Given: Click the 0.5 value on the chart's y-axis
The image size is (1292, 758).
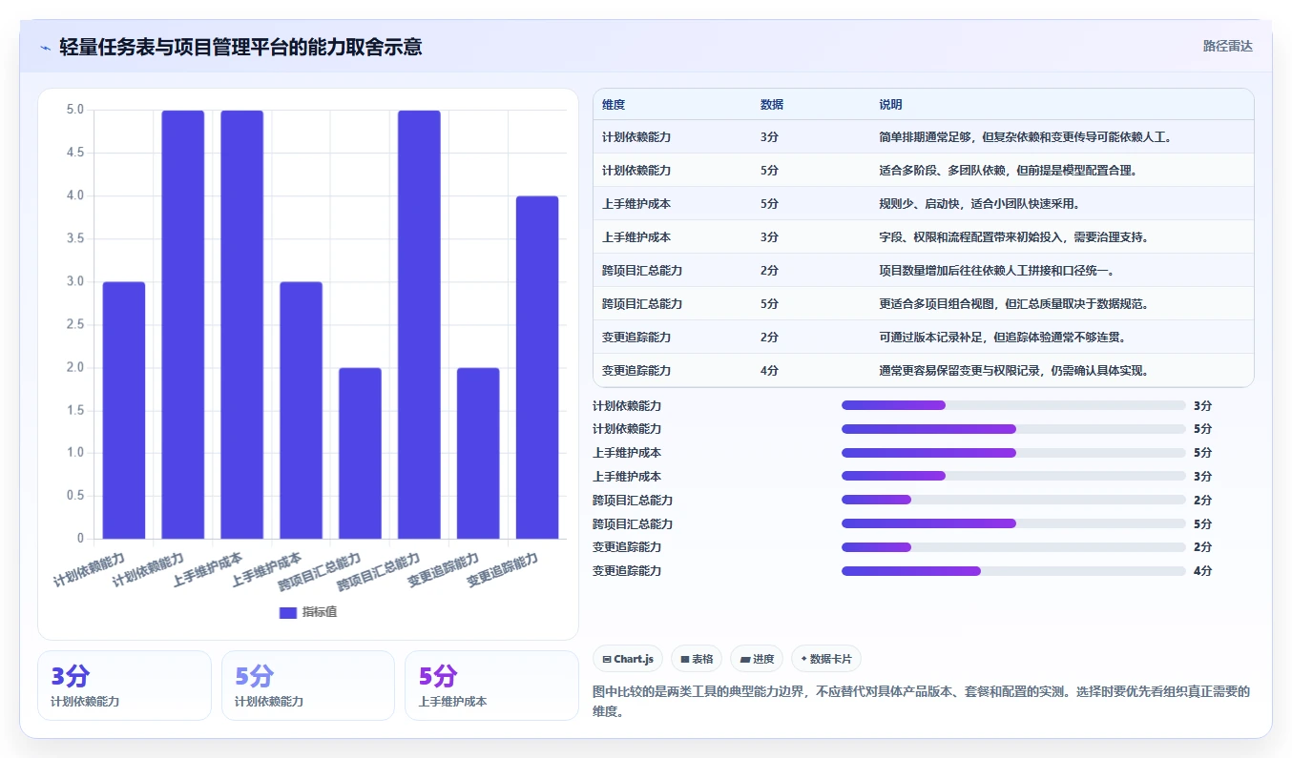Looking at the screenshot, I should 74,496.
